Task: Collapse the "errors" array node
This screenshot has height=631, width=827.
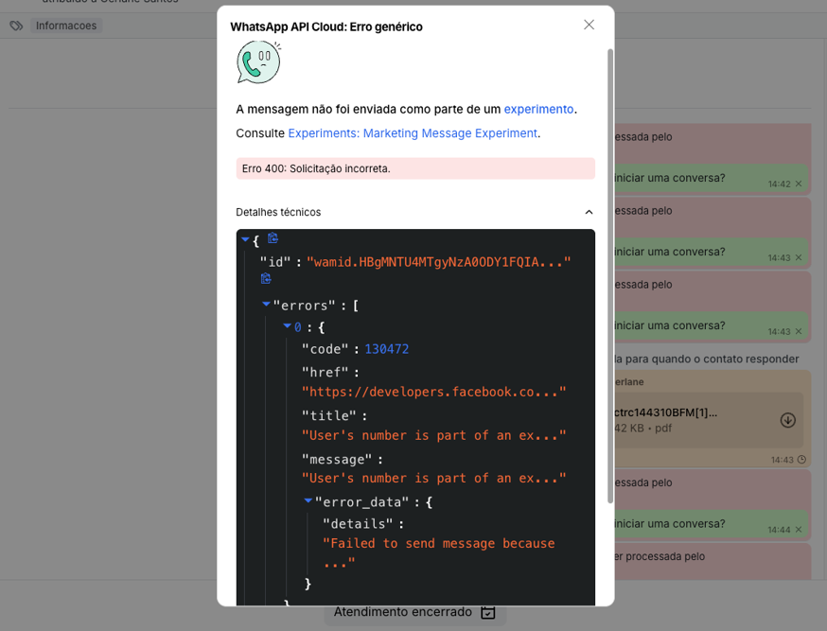Action: click(266, 305)
